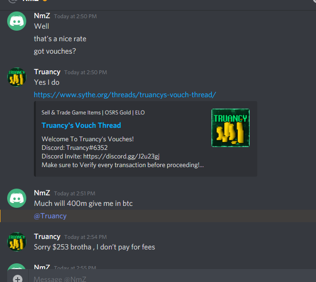Screen dimensions: 316x282
Task: Click Truancy username on the 2:54 PM message
Action: tap(47, 237)
